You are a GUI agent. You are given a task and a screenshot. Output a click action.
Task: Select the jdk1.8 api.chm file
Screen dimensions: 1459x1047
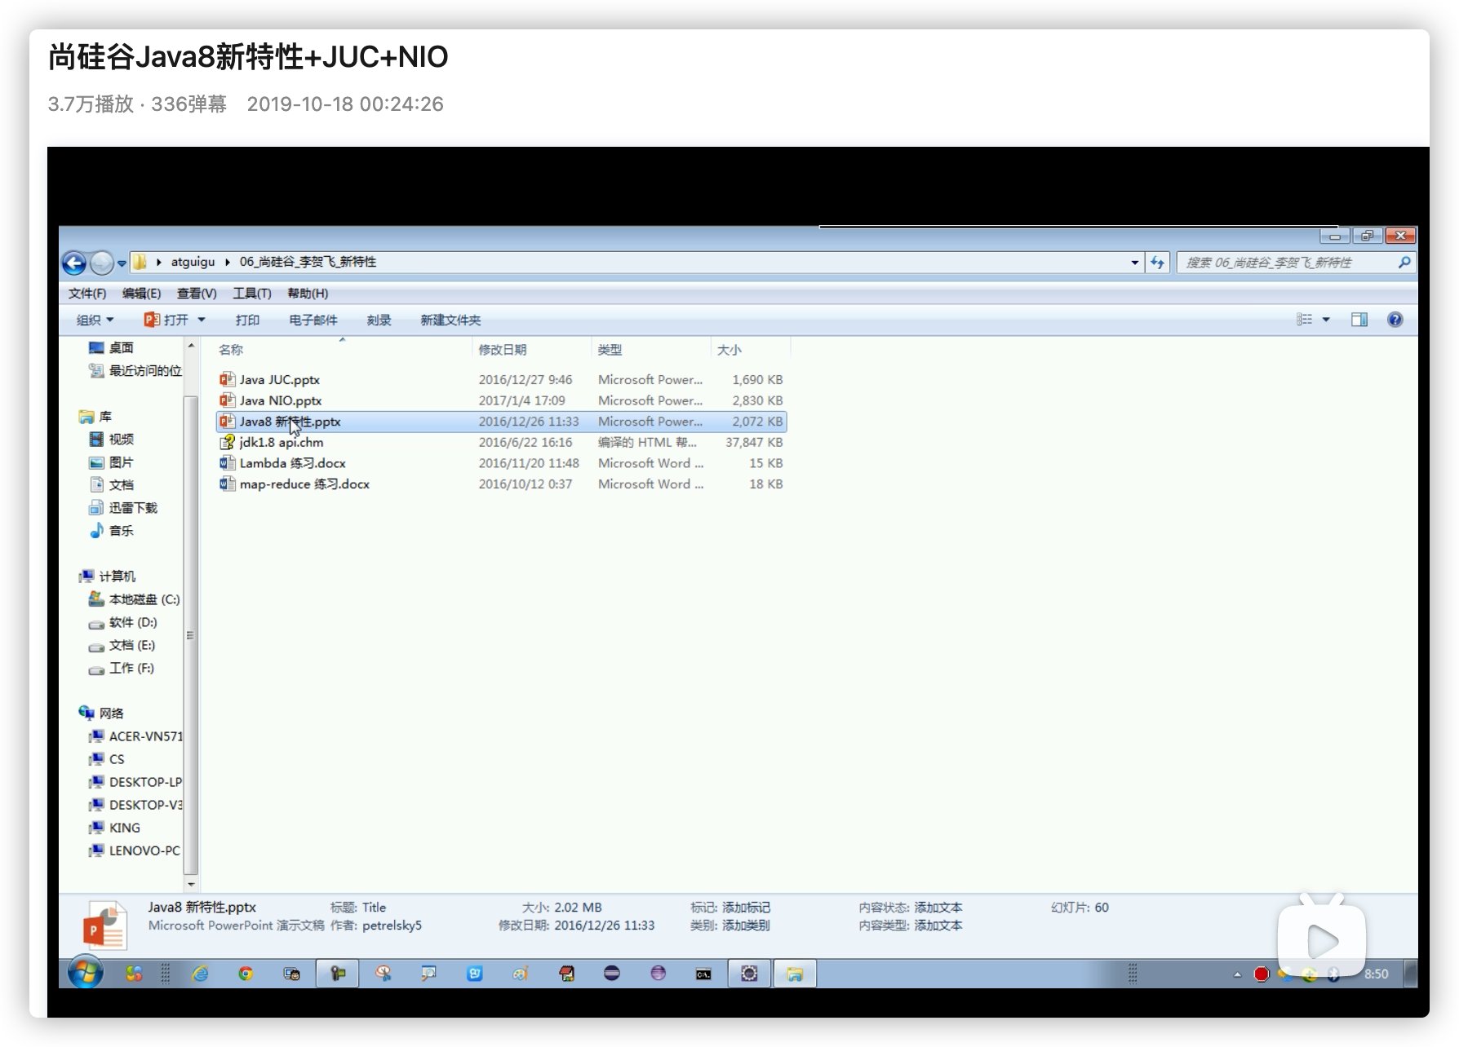tap(282, 443)
